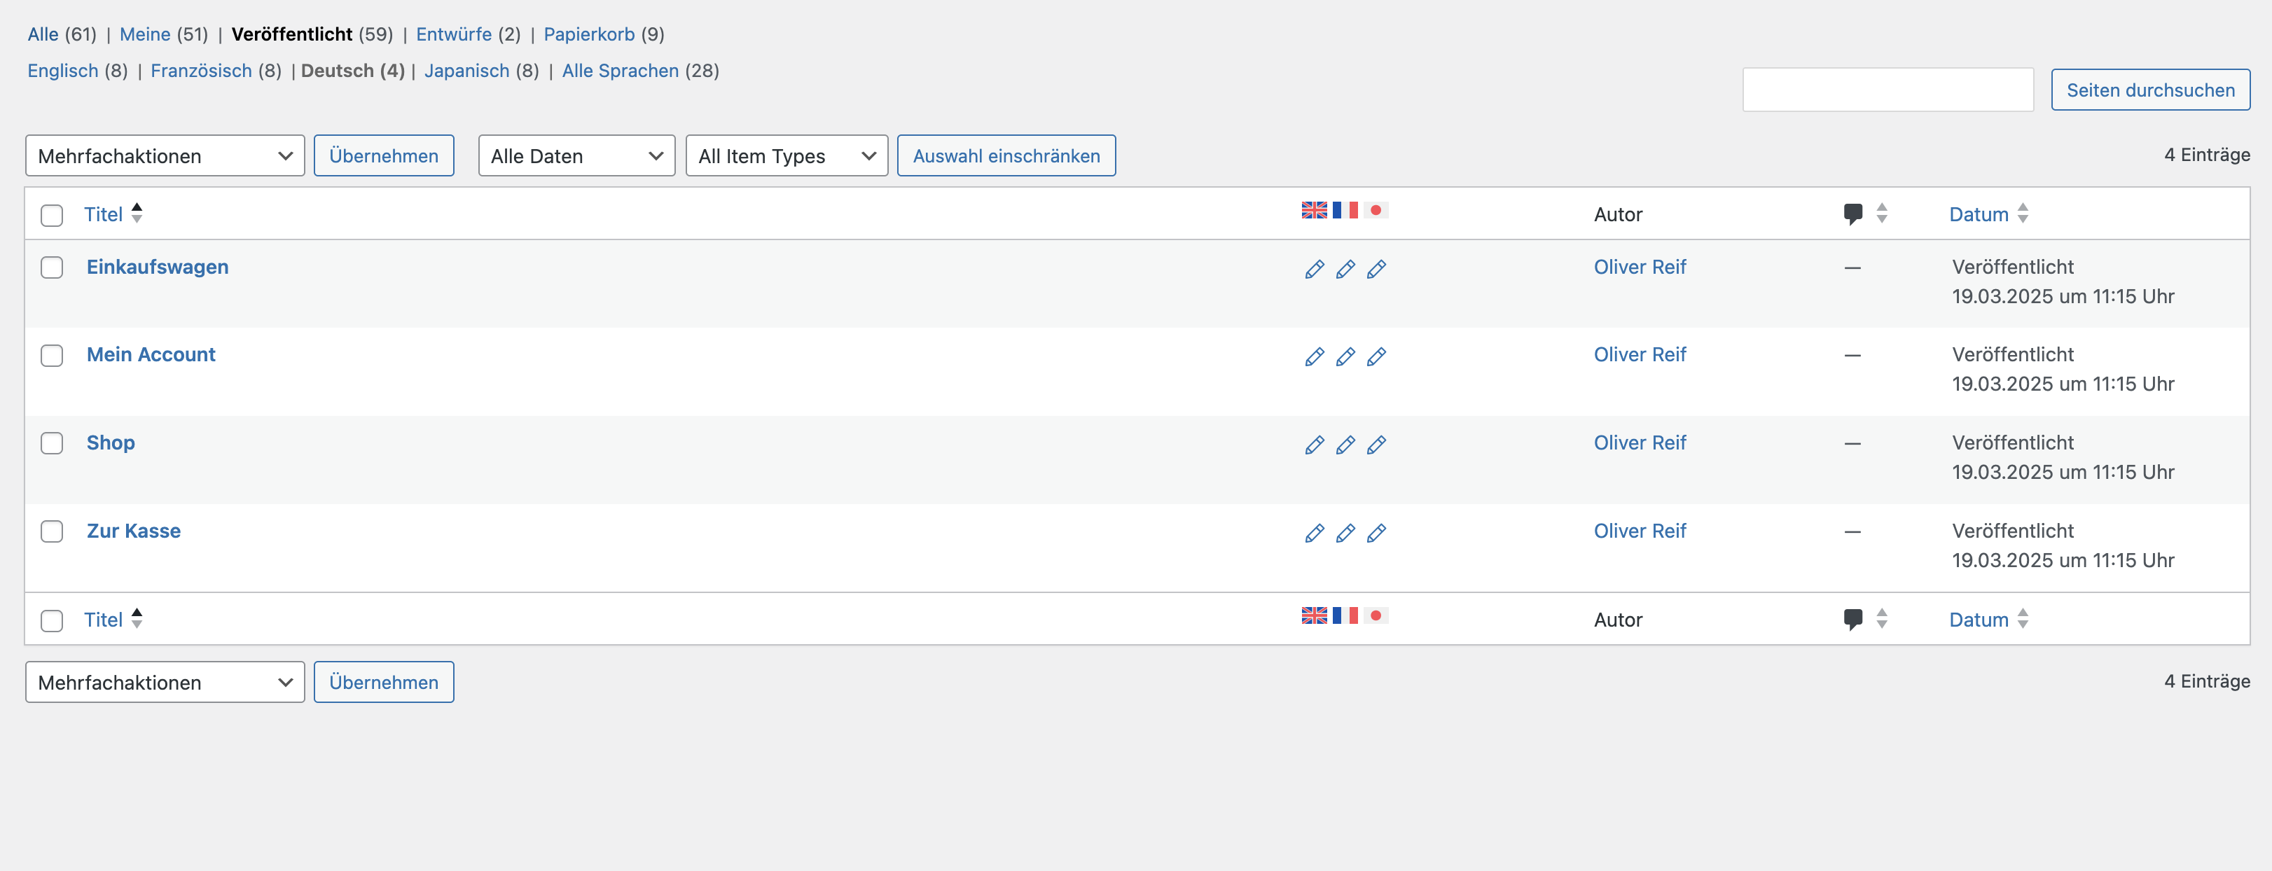Screen dimensions: 2272x871
Task: Click sort arrows next to header Datum
Action: click(2023, 214)
